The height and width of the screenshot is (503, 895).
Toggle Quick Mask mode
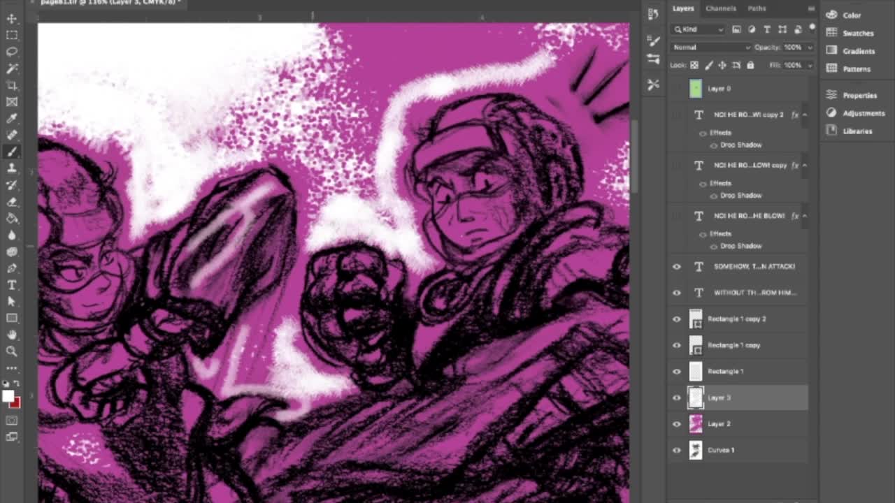coord(12,421)
